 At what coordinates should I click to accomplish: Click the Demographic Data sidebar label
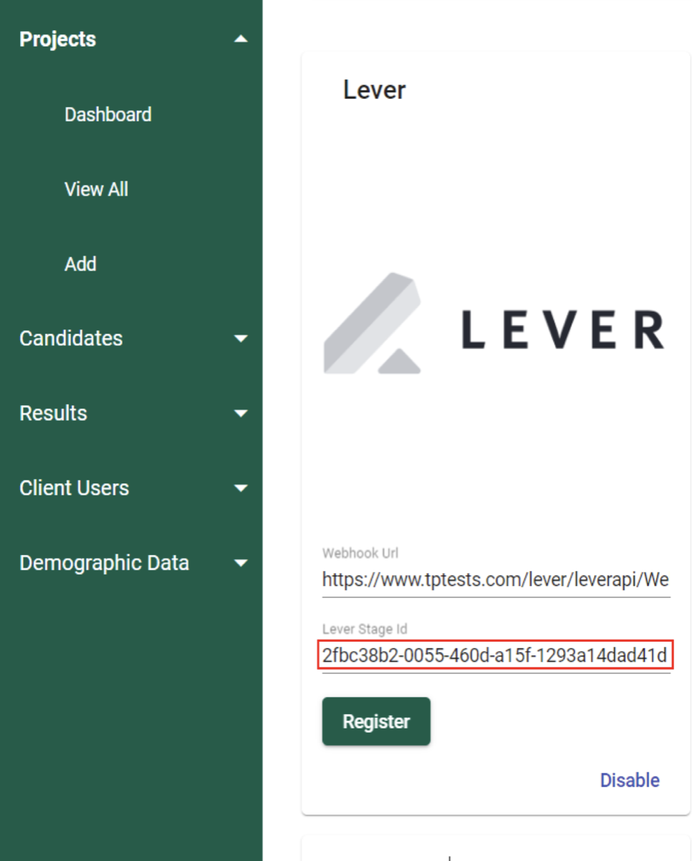[x=105, y=563]
